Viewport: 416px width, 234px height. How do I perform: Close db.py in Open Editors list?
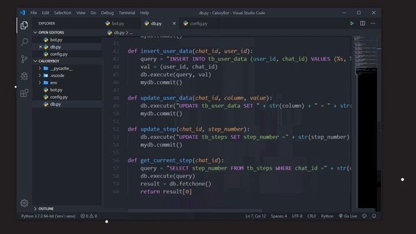point(40,47)
